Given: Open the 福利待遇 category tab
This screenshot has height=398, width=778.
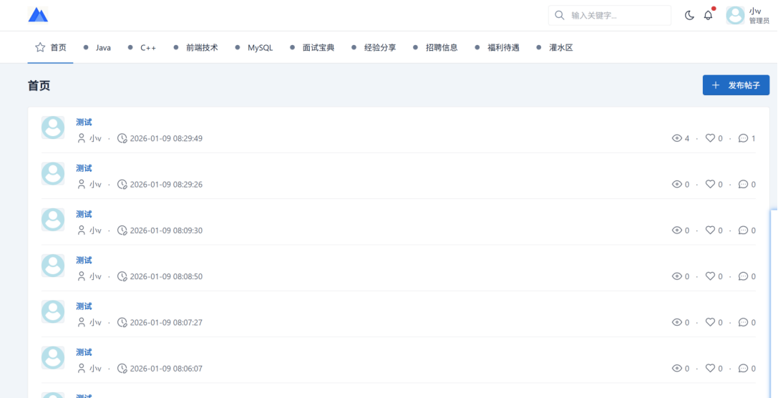Looking at the screenshot, I should click(497, 48).
